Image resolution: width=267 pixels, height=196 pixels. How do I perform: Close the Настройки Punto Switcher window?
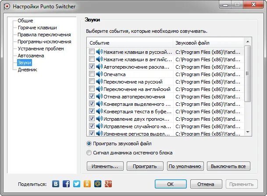[x=254, y=4]
